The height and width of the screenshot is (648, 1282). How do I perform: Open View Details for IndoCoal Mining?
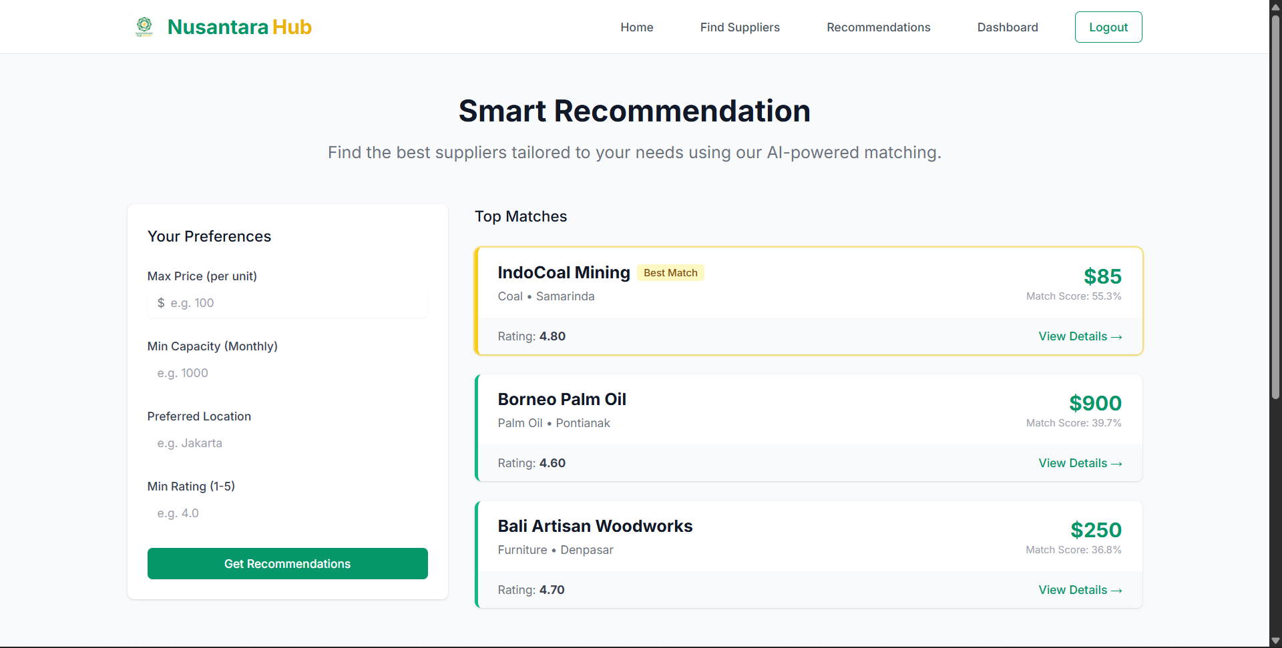pos(1079,336)
